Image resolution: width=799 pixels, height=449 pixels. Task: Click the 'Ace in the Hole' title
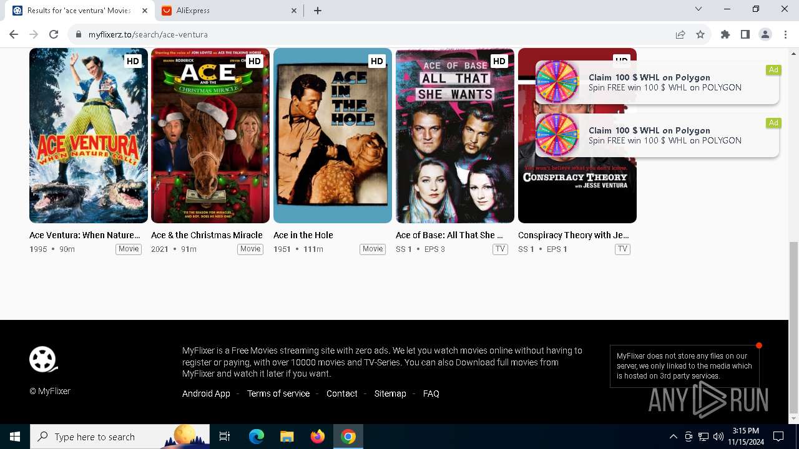click(303, 235)
